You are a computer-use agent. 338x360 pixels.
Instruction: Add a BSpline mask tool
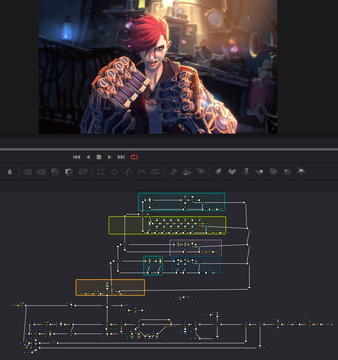point(142,172)
